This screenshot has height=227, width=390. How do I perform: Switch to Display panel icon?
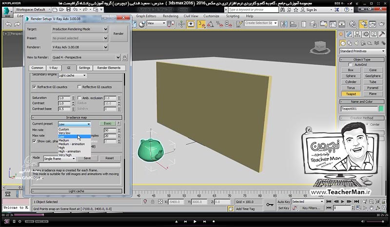point(373,34)
